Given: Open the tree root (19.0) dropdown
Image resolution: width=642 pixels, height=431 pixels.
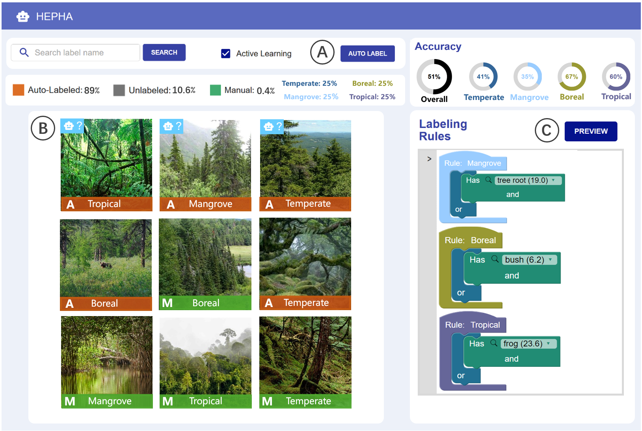Looking at the screenshot, I should pyautogui.click(x=553, y=180).
